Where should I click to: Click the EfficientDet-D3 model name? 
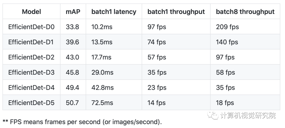click(31, 72)
